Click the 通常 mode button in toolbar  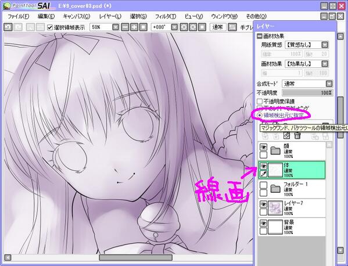(218, 27)
